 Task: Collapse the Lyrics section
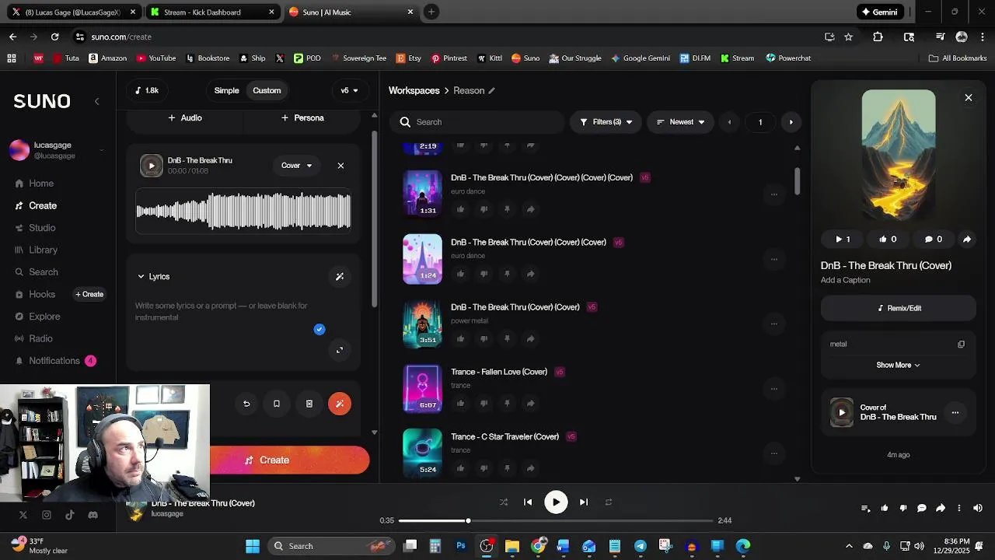pyautogui.click(x=153, y=276)
